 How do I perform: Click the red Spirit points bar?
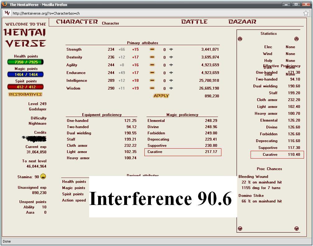25,87
